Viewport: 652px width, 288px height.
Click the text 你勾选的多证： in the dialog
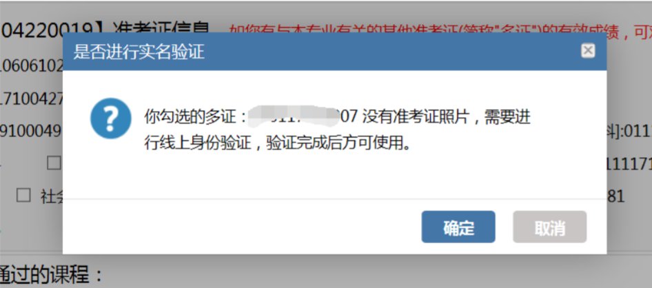pos(196,117)
